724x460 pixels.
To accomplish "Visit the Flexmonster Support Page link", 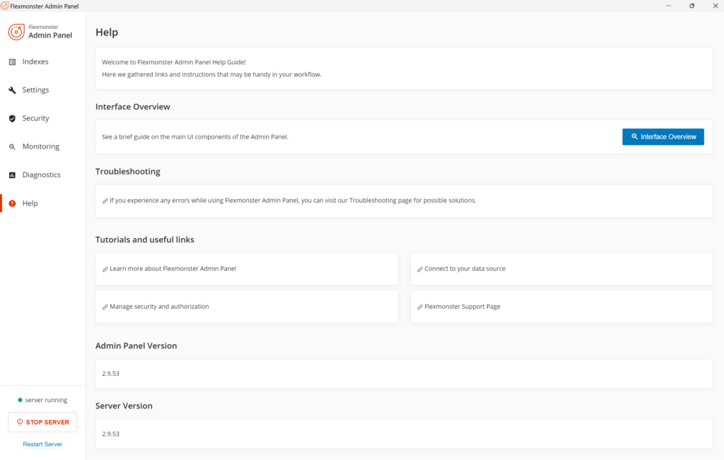I will click(x=462, y=306).
